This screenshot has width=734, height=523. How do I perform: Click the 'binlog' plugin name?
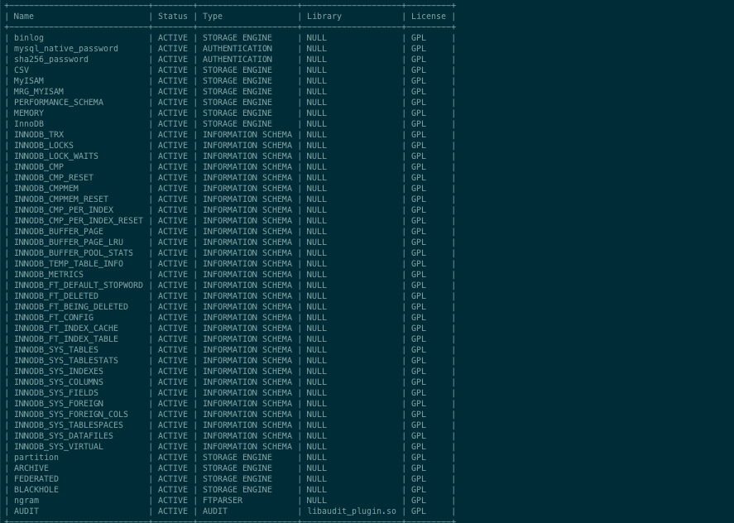pos(29,38)
